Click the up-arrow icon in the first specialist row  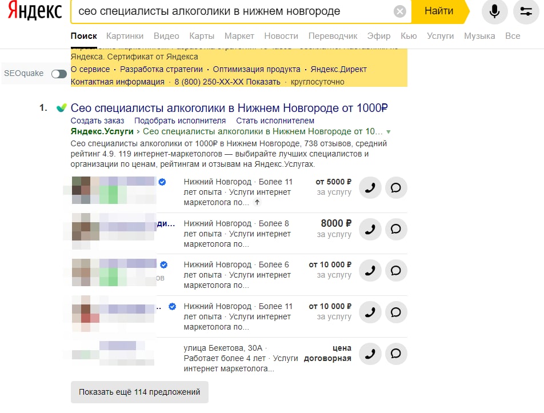(257, 202)
